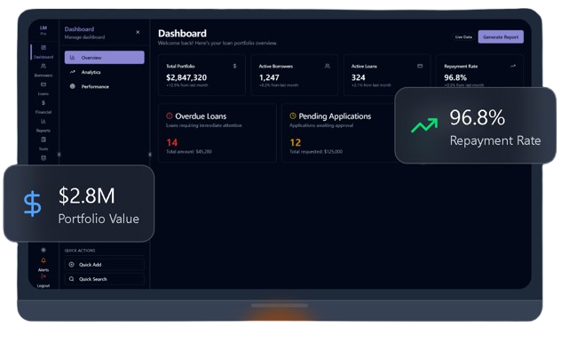Click the Live Data badge
Viewport: 561px width, 351px height.
[463, 37]
